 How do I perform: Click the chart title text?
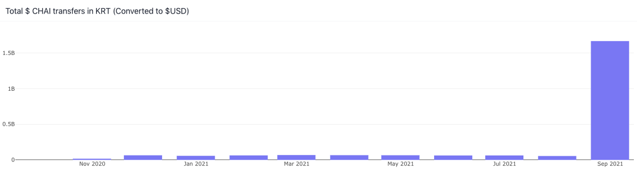97,11
